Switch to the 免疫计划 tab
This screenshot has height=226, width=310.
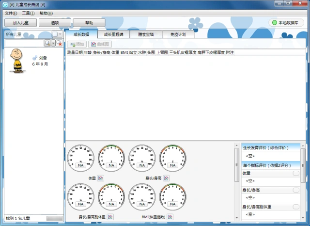pyautogui.click(x=178, y=34)
